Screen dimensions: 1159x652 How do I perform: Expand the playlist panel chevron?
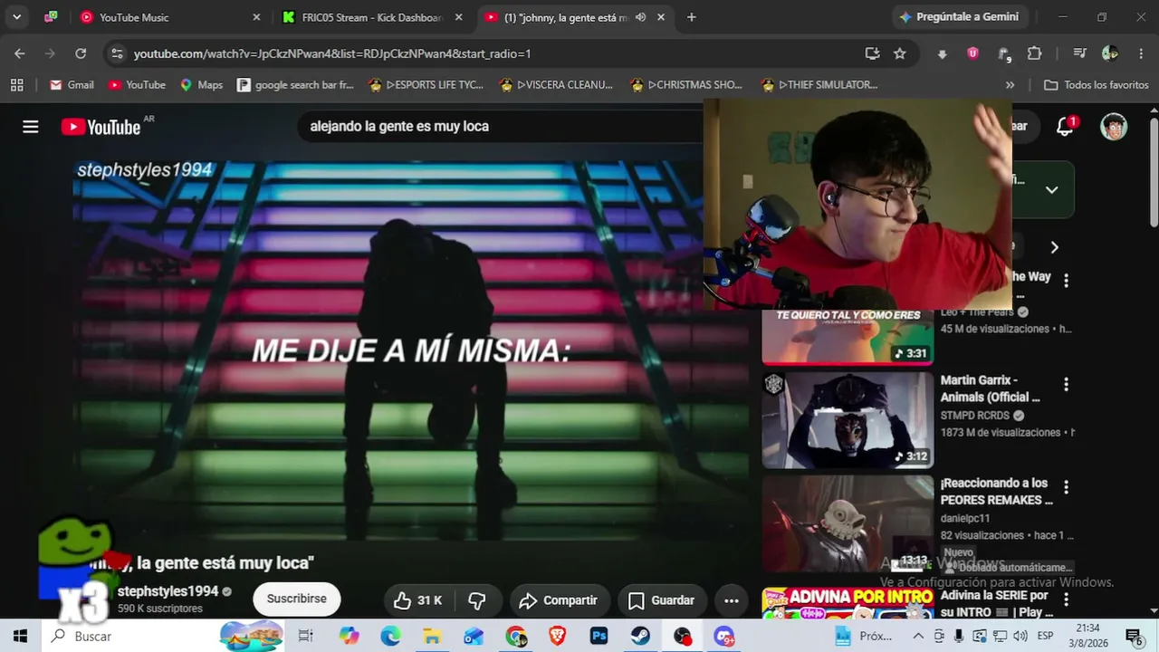(1051, 189)
